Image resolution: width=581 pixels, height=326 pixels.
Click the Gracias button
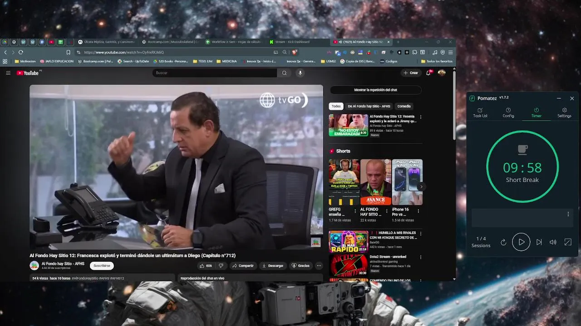point(300,266)
